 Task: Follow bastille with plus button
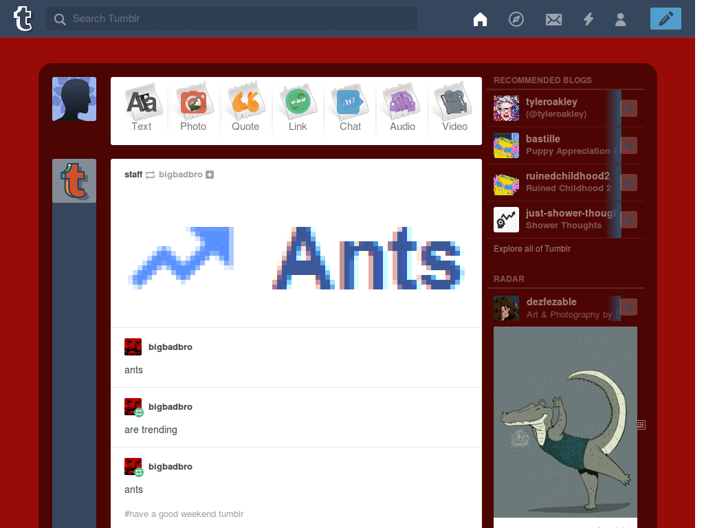628,146
